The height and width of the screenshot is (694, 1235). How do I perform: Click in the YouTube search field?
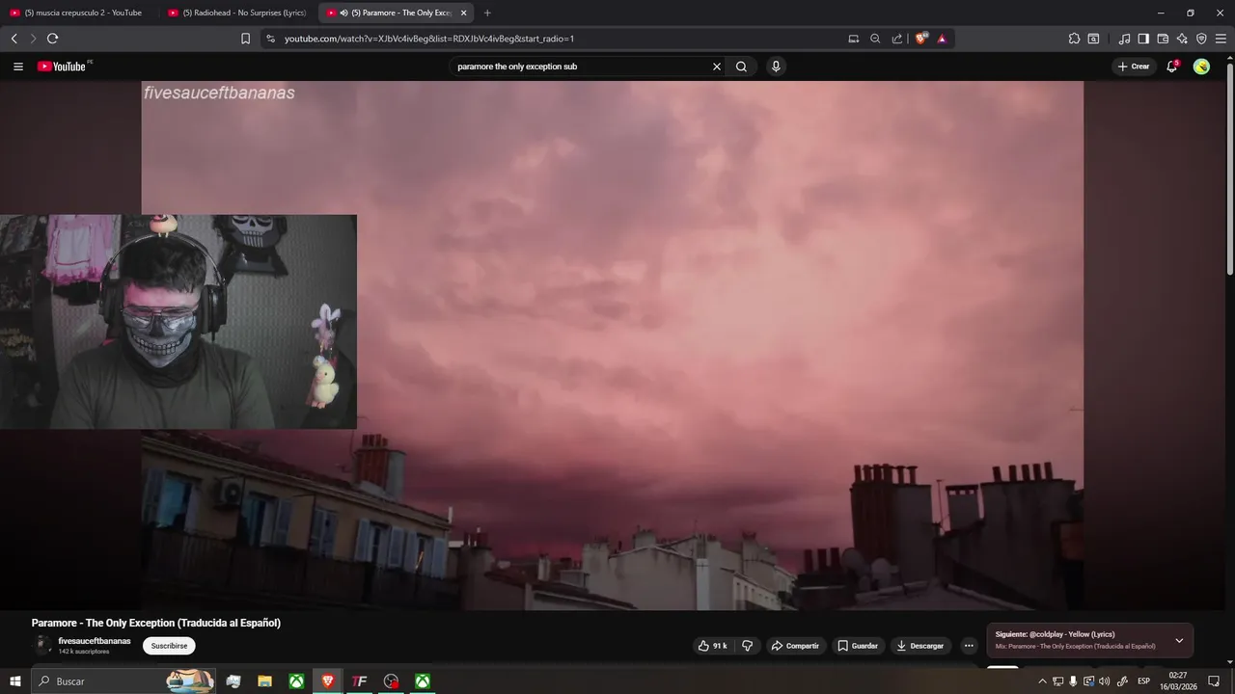pyautogui.click(x=579, y=67)
